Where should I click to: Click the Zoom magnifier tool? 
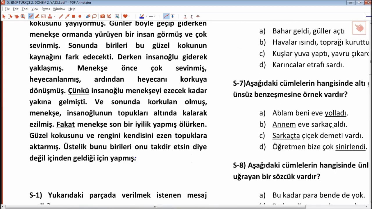click(x=23, y=17)
